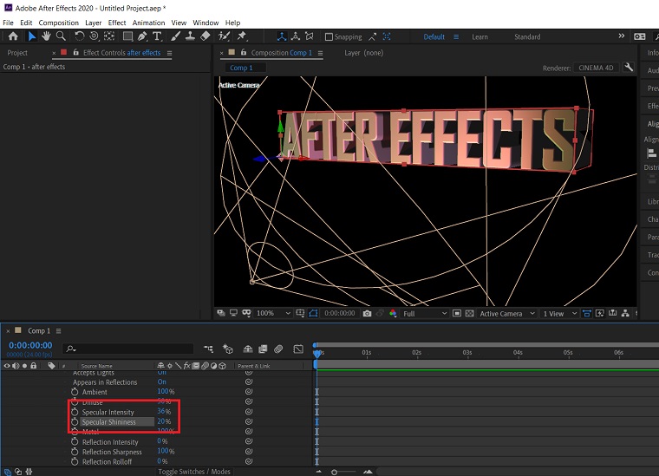The image size is (659, 476).
Task: Switch to the Project panel tab
Action: [17, 53]
